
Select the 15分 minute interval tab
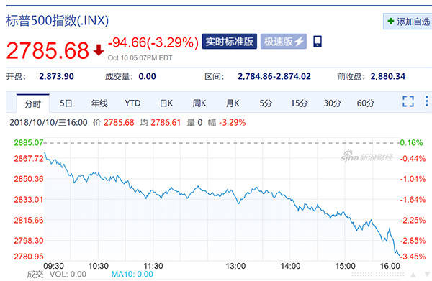click(299, 103)
